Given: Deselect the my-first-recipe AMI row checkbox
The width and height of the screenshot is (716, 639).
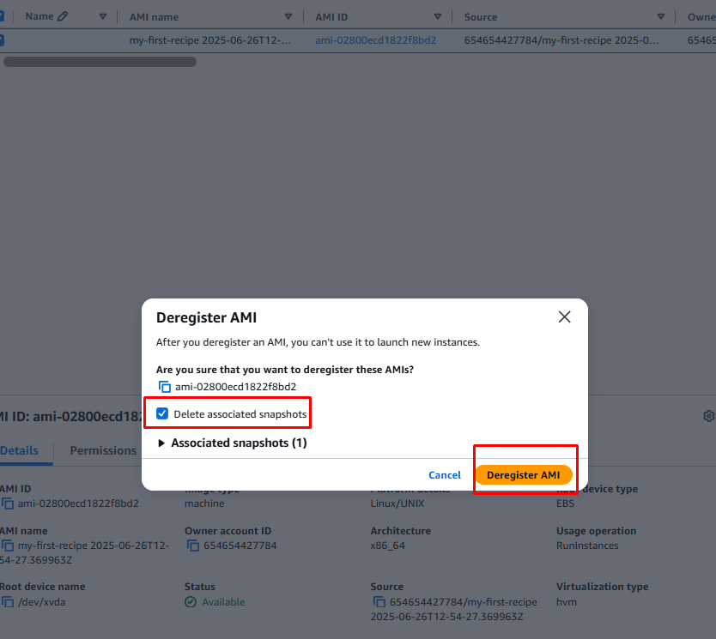Looking at the screenshot, I should tap(1, 40).
